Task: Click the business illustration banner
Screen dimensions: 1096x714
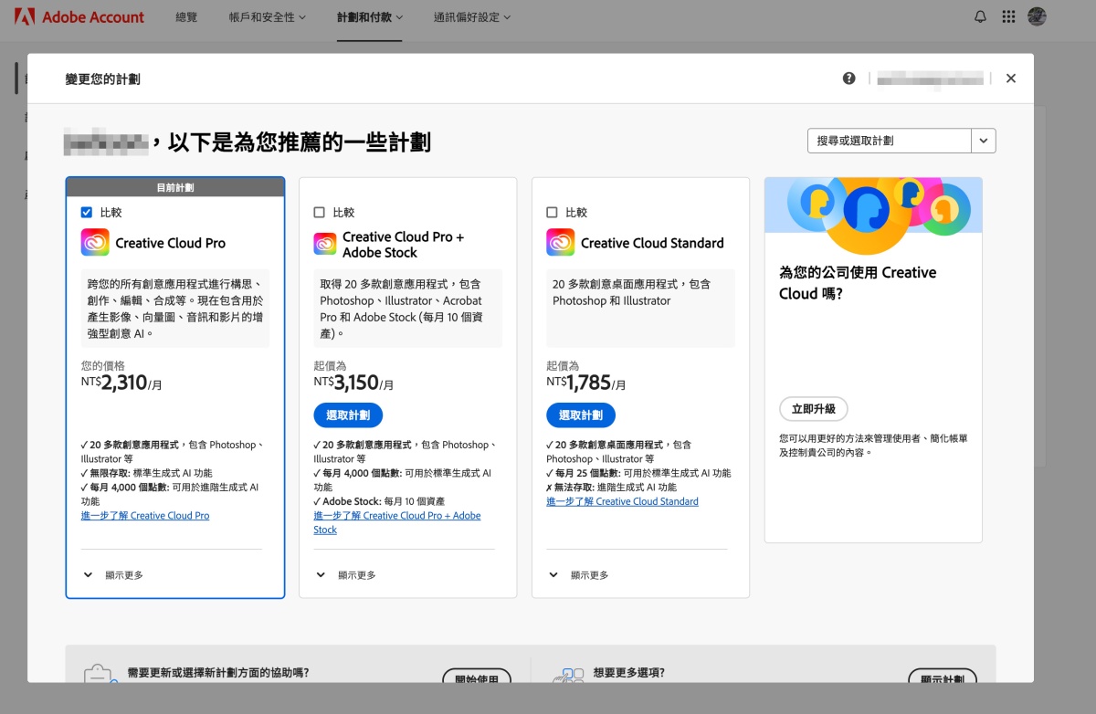Action: tap(873, 215)
